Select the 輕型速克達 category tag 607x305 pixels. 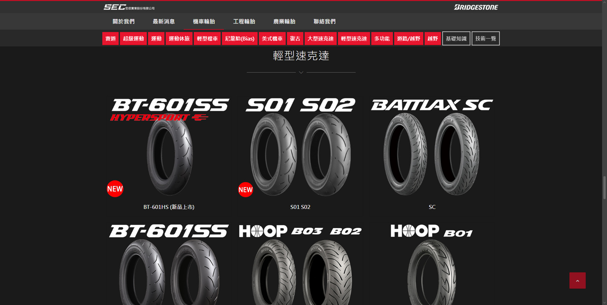(x=354, y=38)
